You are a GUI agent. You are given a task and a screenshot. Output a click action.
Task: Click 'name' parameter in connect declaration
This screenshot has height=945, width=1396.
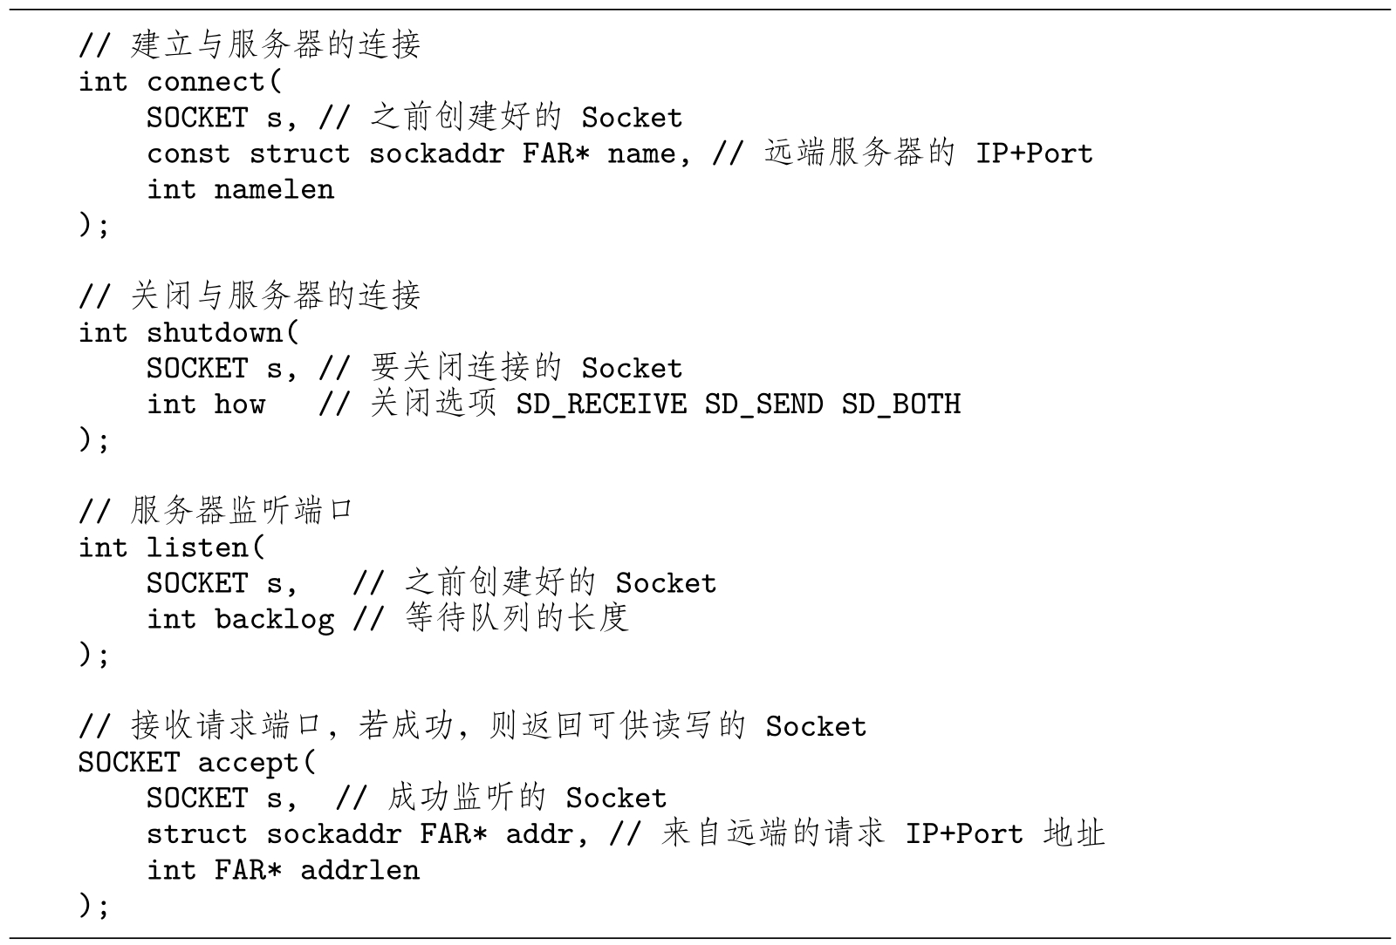[x=641, y=153]
